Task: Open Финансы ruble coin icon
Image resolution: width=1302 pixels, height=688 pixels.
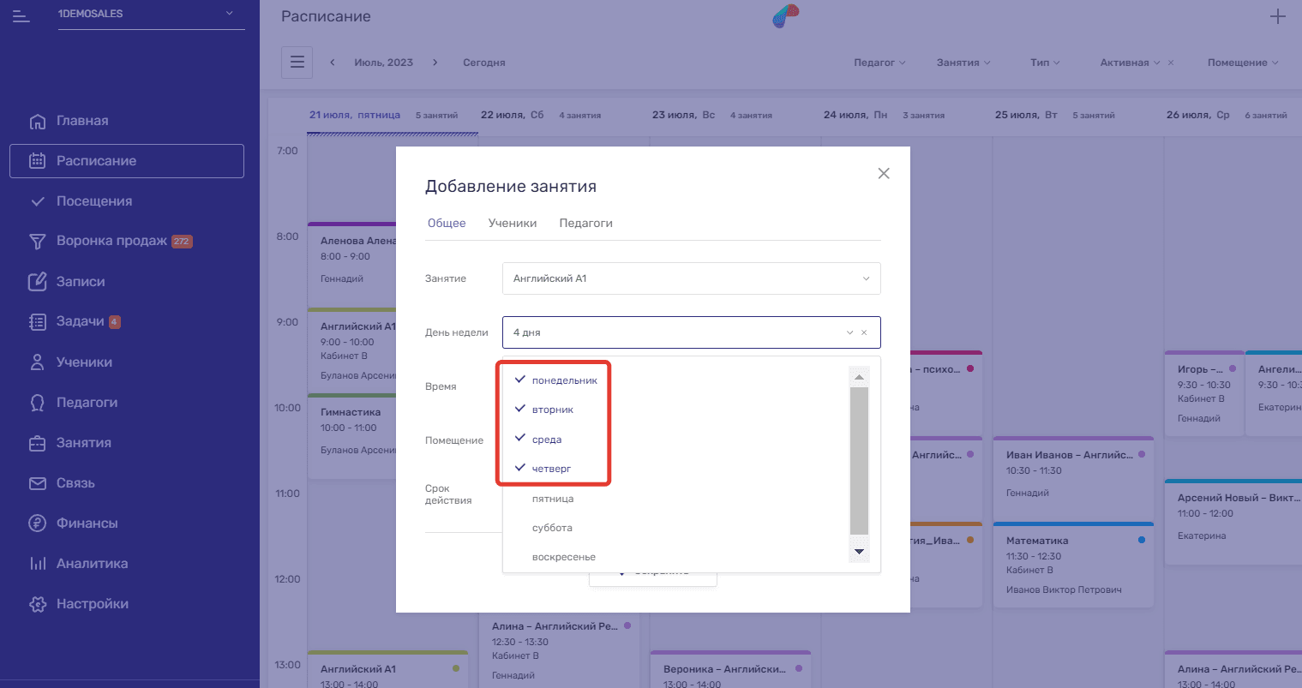Action: (x=37, y=523)
